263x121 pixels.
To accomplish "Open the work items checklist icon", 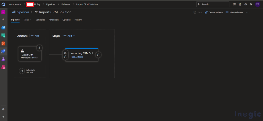I will [x=234, y=4].
